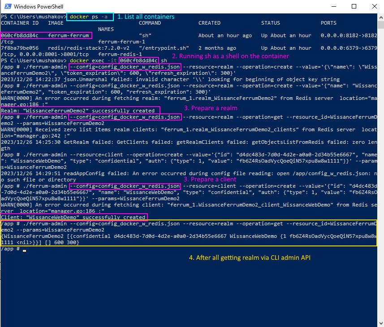This screenshot has width=384, height=327.
Task: Click '"/entrypoint.sh"' command value
Action: pyautogui.click(x=164, y=48)
